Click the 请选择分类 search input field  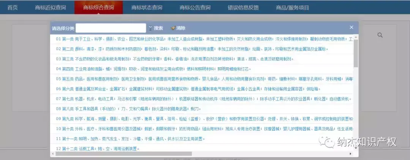click(x=111, y=28)
